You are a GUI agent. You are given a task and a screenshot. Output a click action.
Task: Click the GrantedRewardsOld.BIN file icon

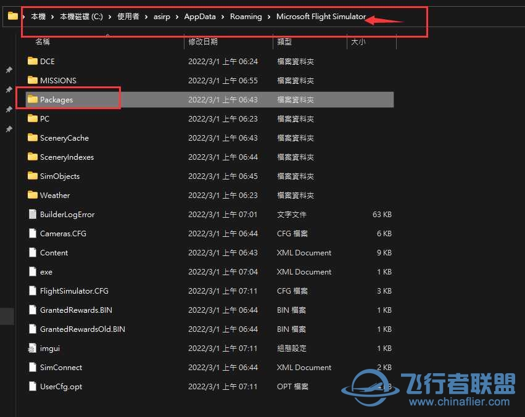(x=33, y=329)
